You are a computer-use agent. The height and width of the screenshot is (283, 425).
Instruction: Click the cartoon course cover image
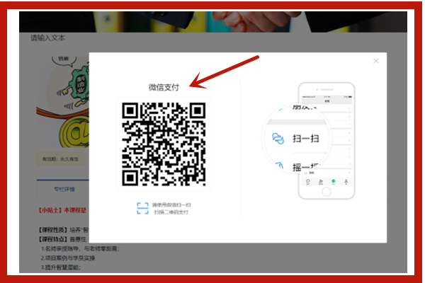pos(63,102)
